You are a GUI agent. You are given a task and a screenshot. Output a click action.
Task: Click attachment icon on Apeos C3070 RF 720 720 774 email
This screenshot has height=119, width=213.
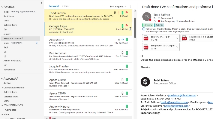tap(122, 93)
